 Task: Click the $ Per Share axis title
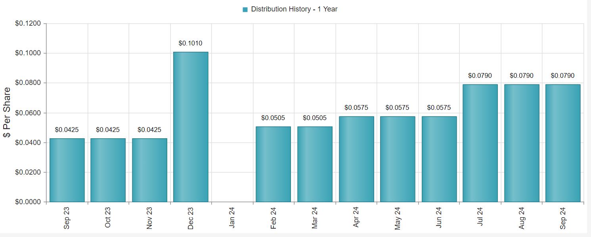[7, 113]
